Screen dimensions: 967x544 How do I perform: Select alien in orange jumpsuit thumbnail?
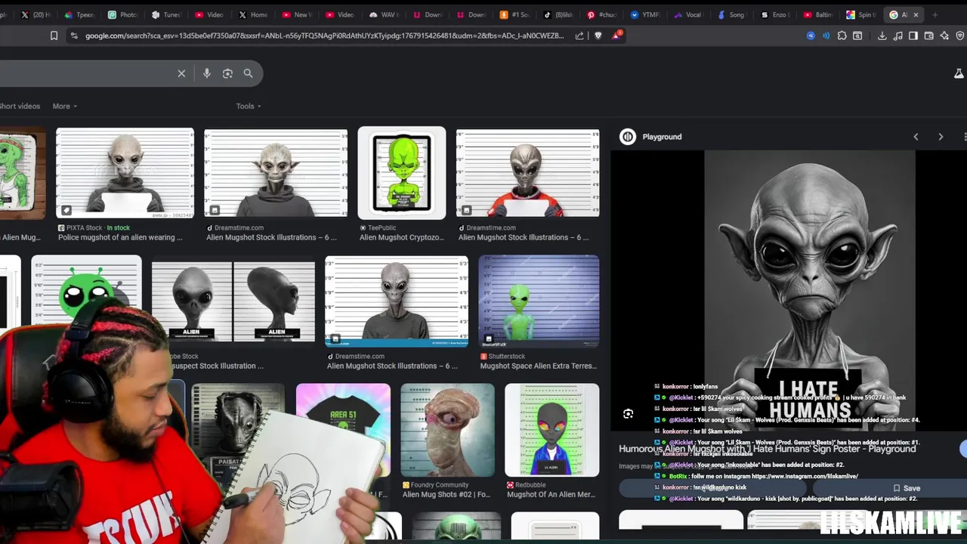(527, 173)
